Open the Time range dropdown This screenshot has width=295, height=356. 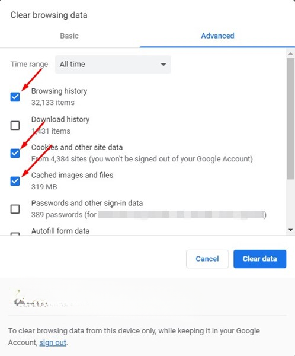(113, 64)
